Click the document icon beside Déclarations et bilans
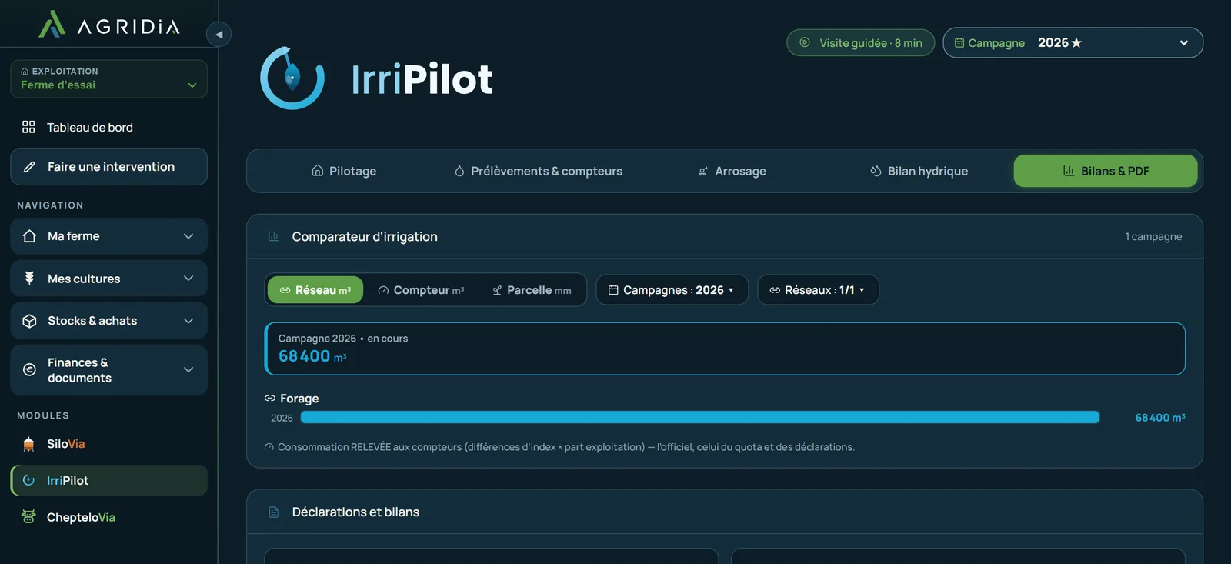This screenshot has width=1231, height=564. (x=273, y=512)
